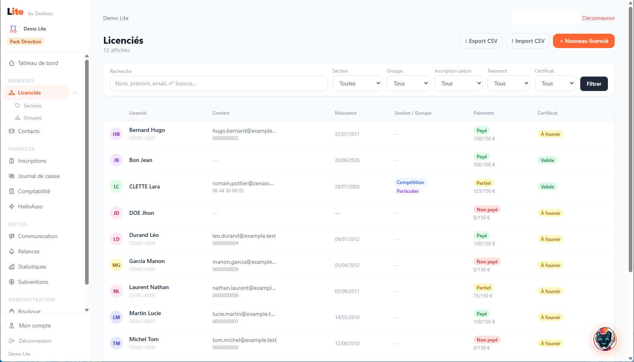Click the Déconnexion link at top right
Image resolution: width=634 pixels, height=362 pixels.
pos(598,18)
